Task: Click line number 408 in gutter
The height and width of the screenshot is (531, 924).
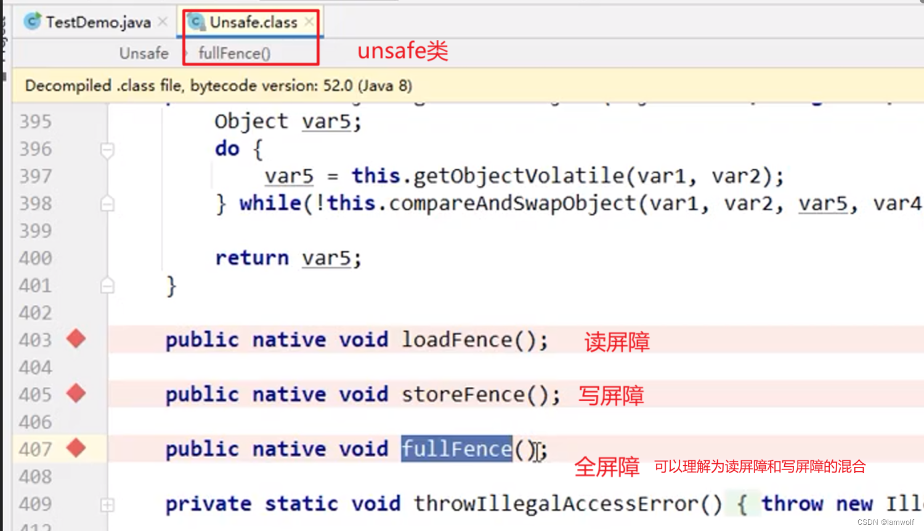Action: (35, 477)
